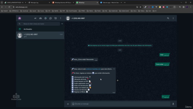Click the sent 'Como estas' message bubble

[x=162, y=64]
